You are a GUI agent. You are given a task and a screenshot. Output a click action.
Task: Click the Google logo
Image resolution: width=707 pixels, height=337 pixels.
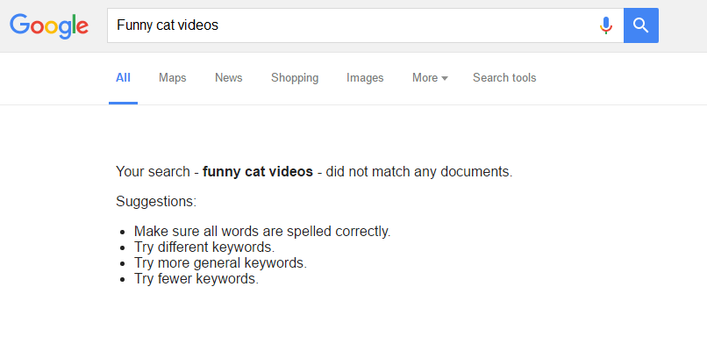(x=49, y=26)
